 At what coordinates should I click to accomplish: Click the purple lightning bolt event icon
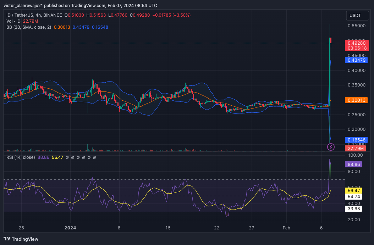coord(331,147)
